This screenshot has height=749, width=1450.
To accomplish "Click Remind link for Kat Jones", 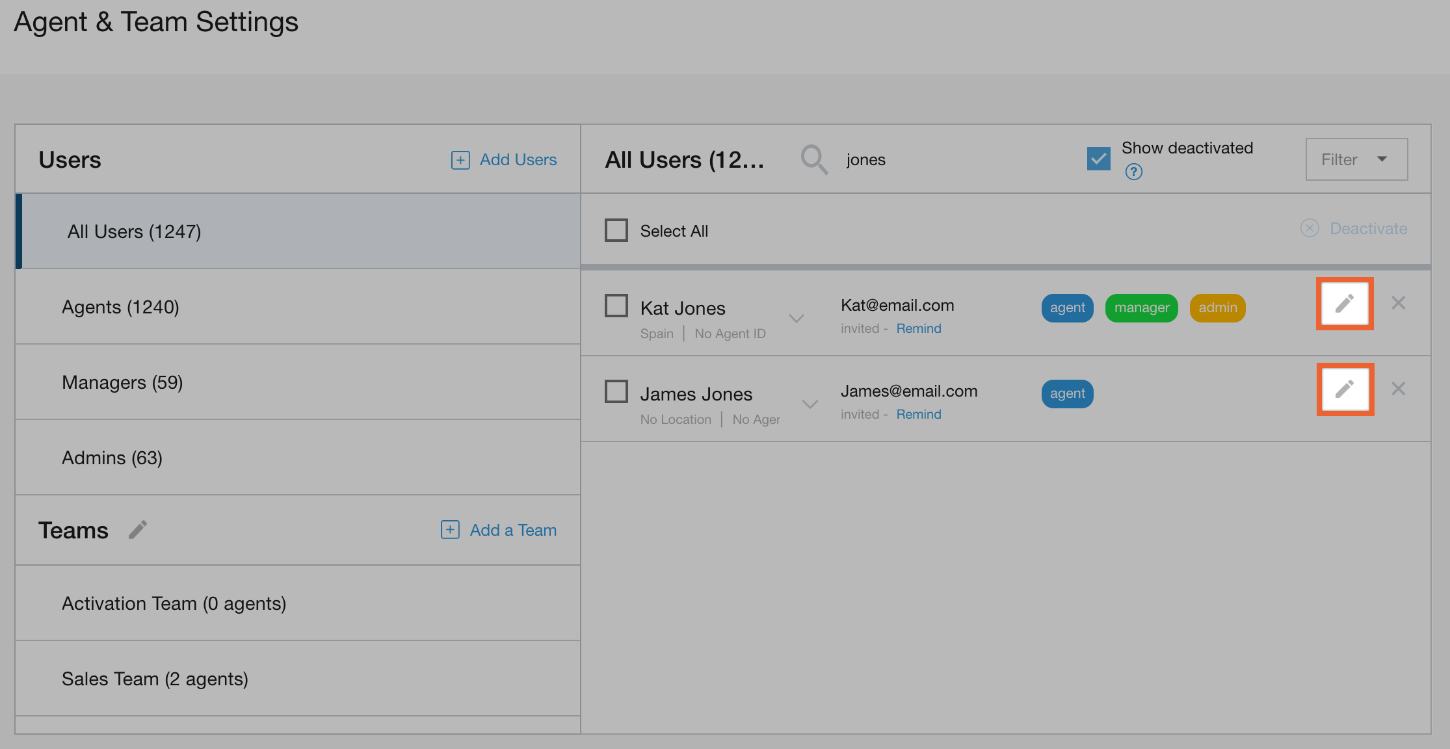I will point(918,328).
